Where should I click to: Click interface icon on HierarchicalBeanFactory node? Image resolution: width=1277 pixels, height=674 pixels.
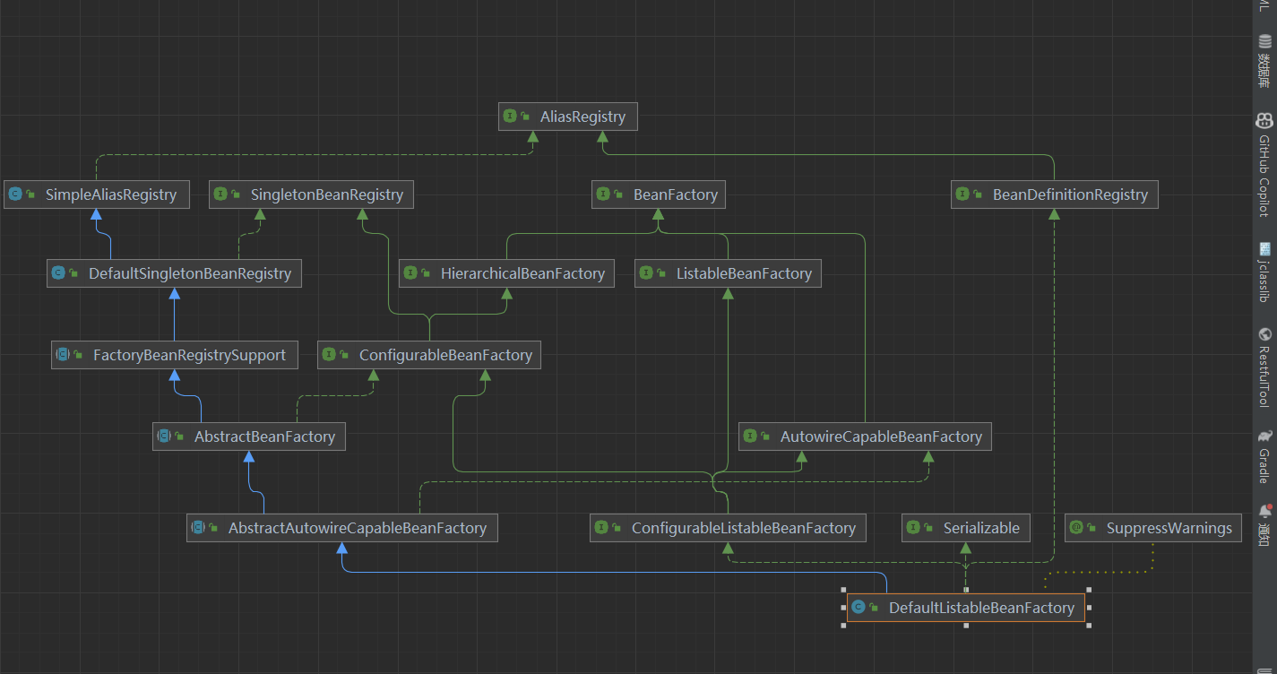point(410,273)
